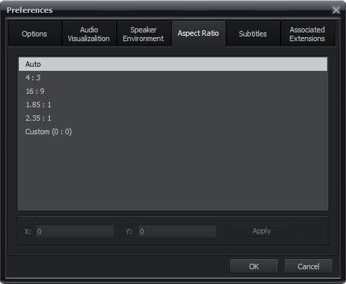Choose the 4 : 3 aspect ratio
Viewport: 346px width, 284px height.
click(x=173, y=78)
